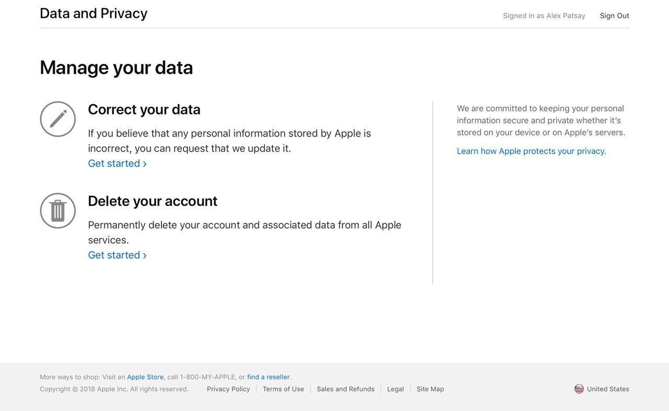Viewport: 669px width, 411px height.
Task: Click the trash can icon for Delete your account
Action: pyautogui.click(x=58, y=211)
